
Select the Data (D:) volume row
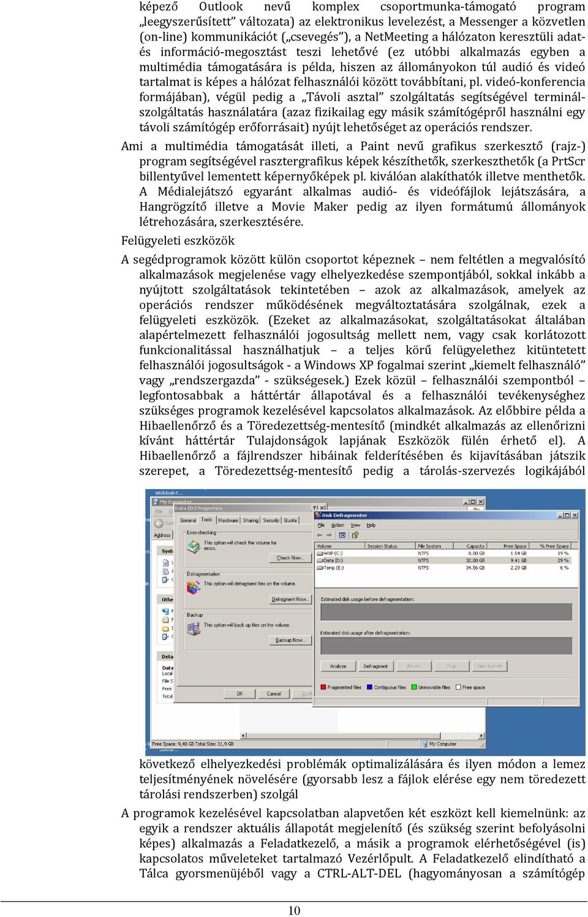(443, 560)
